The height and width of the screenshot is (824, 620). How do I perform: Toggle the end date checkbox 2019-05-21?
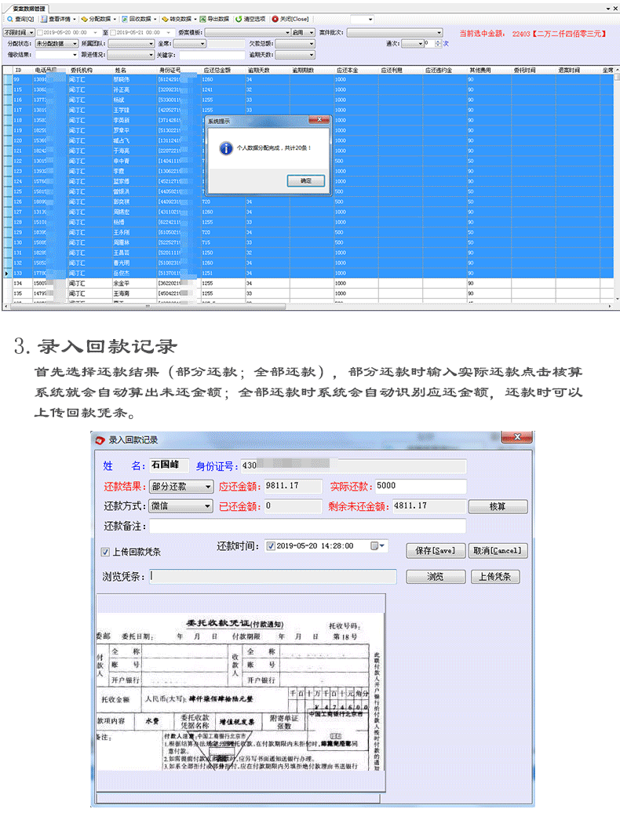(113, 33)
